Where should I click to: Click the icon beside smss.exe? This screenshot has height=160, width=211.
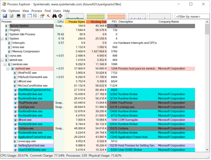10,47
